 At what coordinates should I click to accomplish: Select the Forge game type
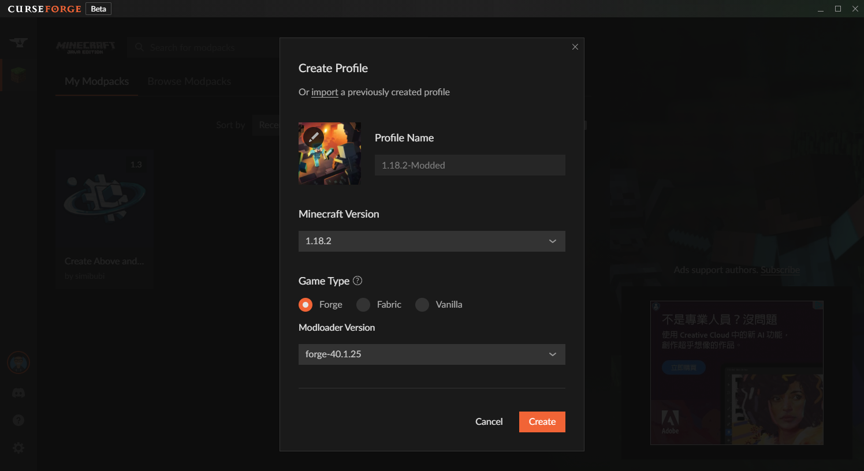pyautogui.click(x=306, y=304)
